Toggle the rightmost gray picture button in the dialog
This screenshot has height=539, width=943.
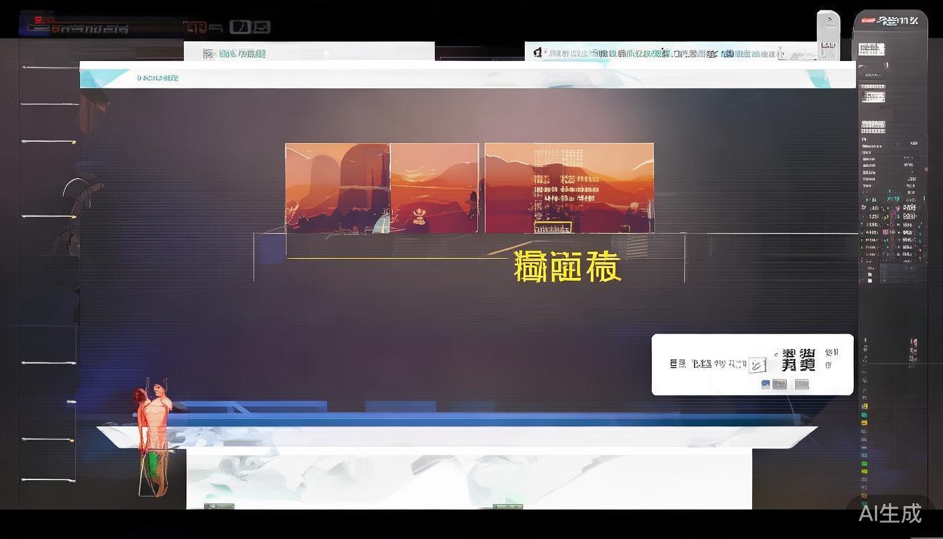click(802, 384)
